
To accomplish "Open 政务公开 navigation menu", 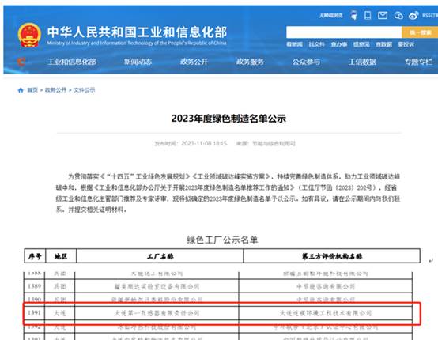I will (x=194, y=62).
